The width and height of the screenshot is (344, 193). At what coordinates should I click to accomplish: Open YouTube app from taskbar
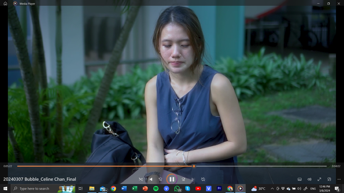pos(198,188)
